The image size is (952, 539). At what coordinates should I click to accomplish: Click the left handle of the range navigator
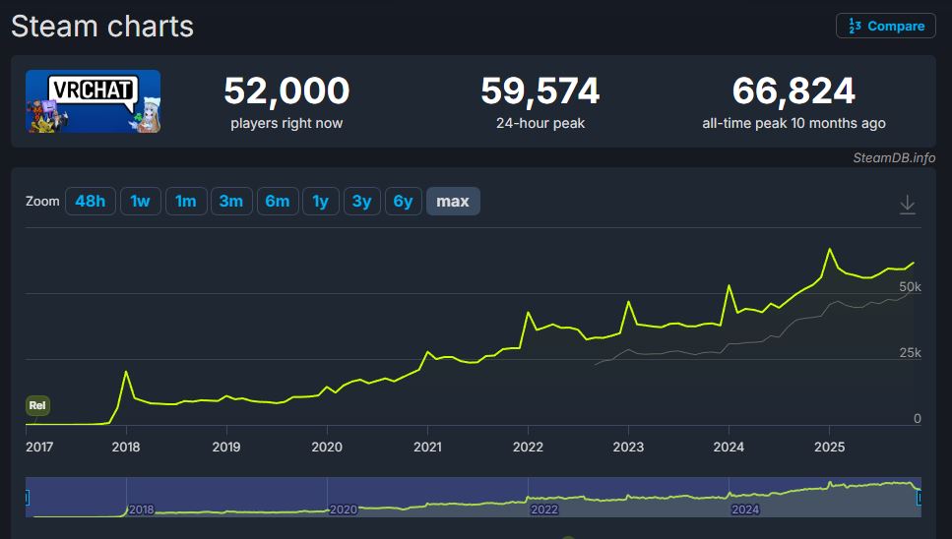click(x=27, y=498)
